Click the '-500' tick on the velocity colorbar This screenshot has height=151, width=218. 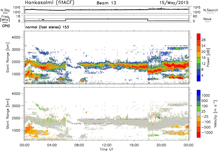point(206,127)
